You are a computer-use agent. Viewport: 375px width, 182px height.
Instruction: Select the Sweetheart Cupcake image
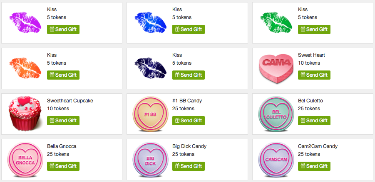point(25,114)
